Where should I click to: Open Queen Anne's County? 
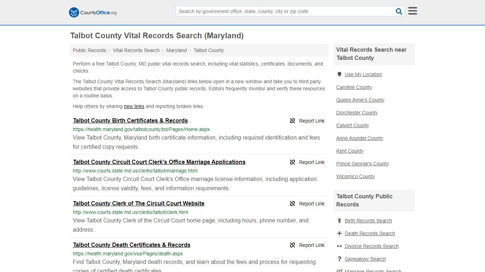(x=360, y=100)
